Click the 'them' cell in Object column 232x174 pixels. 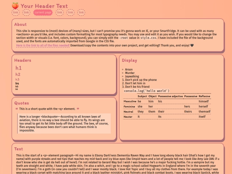coord(152,112)
